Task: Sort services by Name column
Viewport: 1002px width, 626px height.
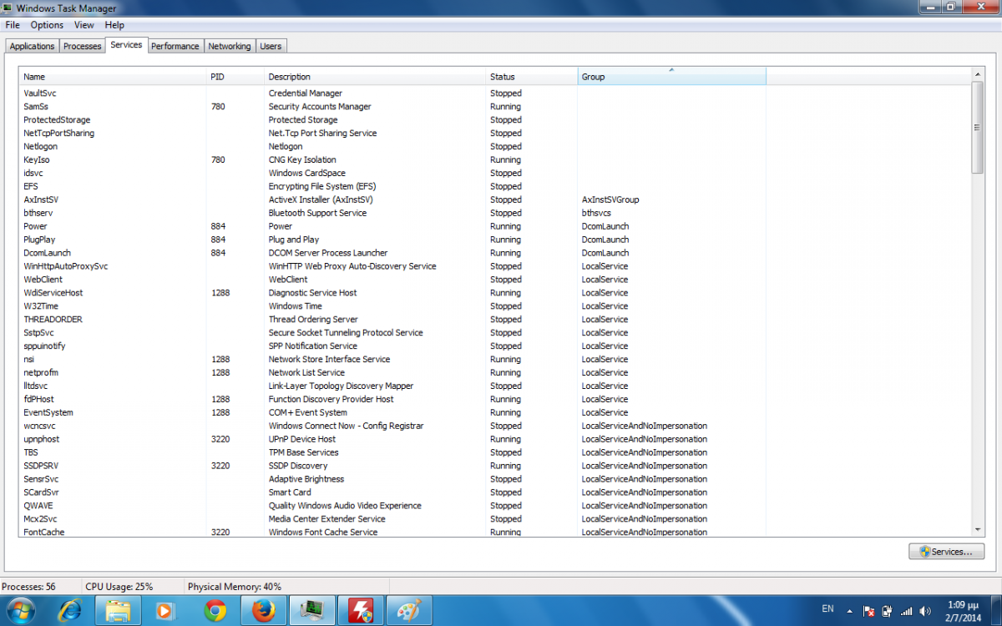Action: pyautogui.click(x=113, y=77)
